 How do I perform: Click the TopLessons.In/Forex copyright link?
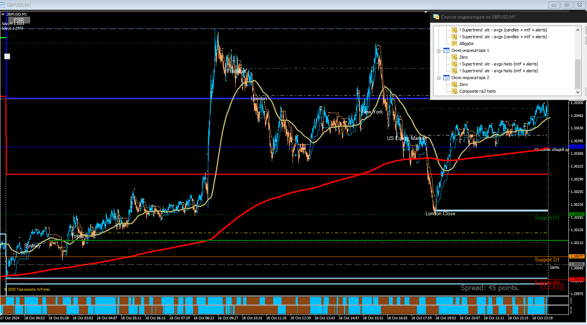point(27,289)
